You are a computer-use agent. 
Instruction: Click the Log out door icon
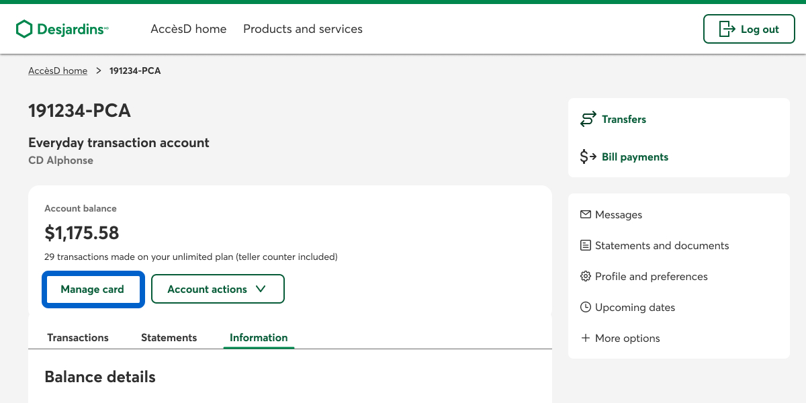click(727, 29)
